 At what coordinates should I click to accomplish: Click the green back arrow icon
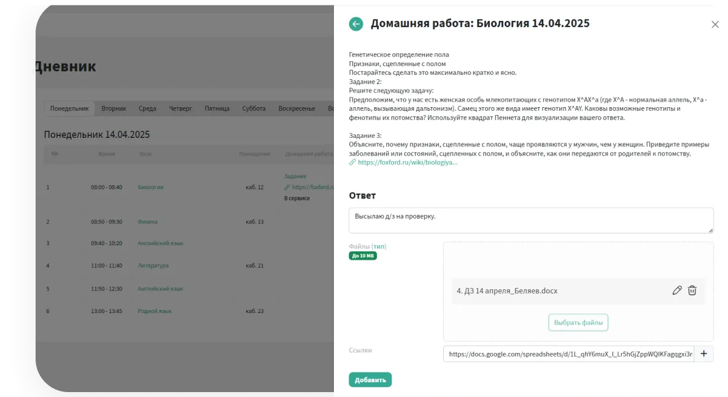pos(356,24)
